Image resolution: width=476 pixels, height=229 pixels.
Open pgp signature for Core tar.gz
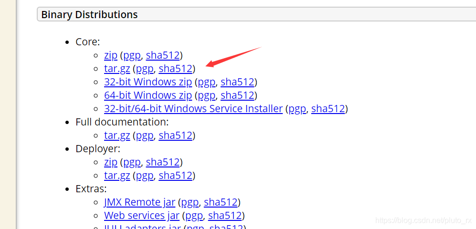[145, 69]
